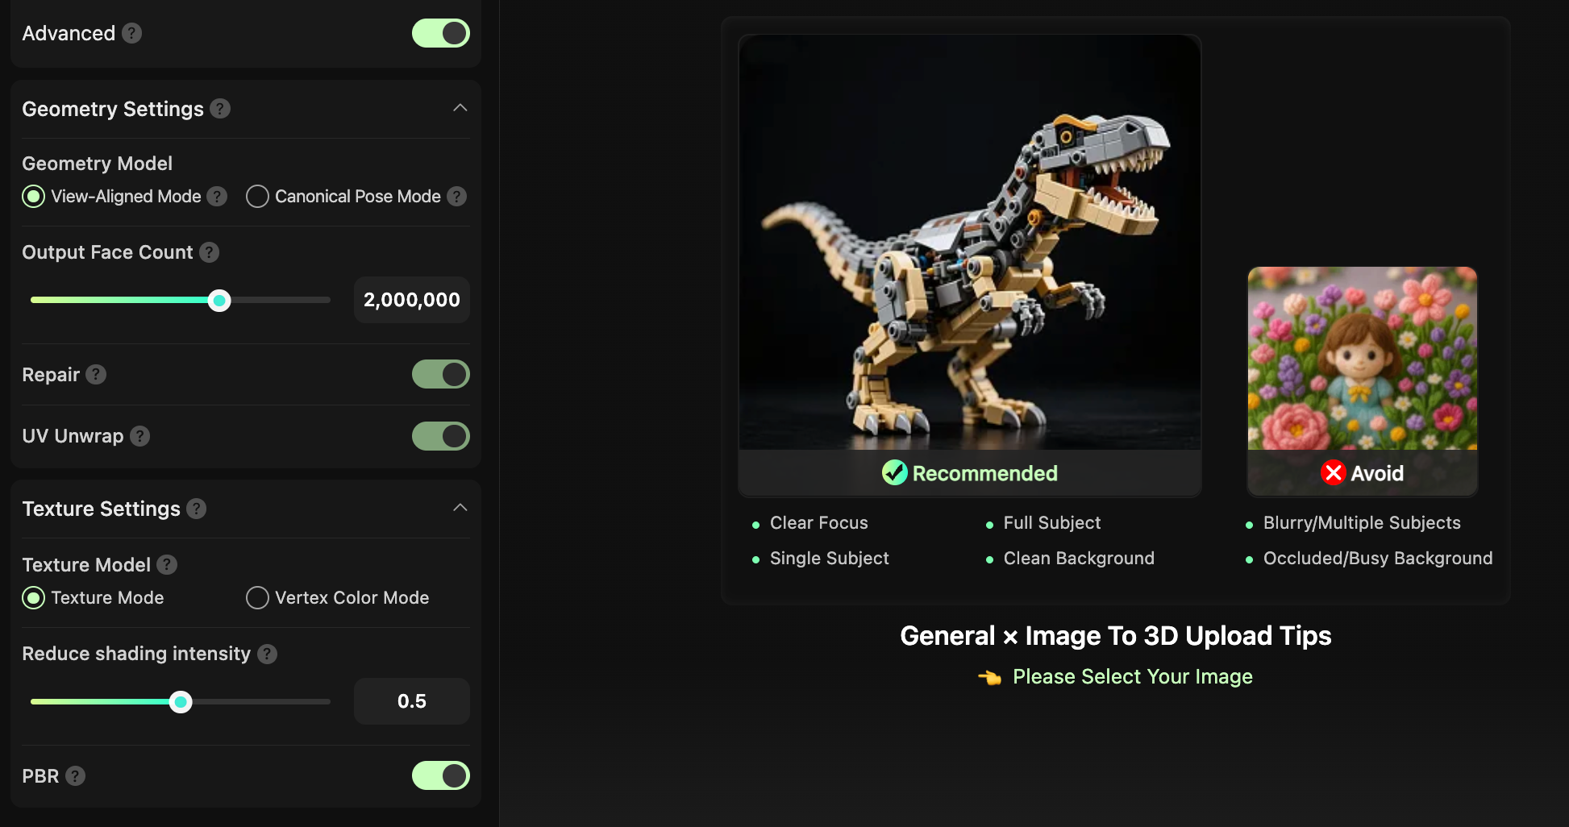Turn off the Repair switch
Screen dimensions: 1569x827
click(x=440, y=374)
